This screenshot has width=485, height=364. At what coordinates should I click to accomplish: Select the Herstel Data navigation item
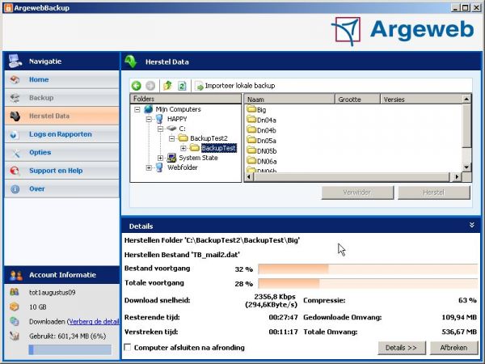[x=62, y=116]
